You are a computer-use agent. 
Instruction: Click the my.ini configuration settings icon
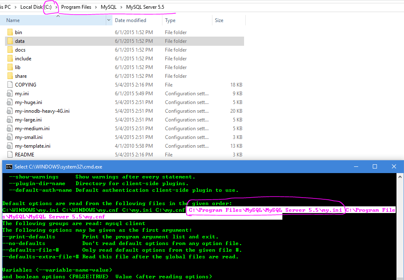click(x=10, y=93)
